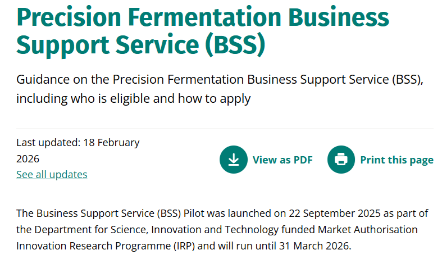The height and width of the screenshot is (259, 442).
Task: Click "as part of" at first paragraph line's end
Action: coord(405,213)
